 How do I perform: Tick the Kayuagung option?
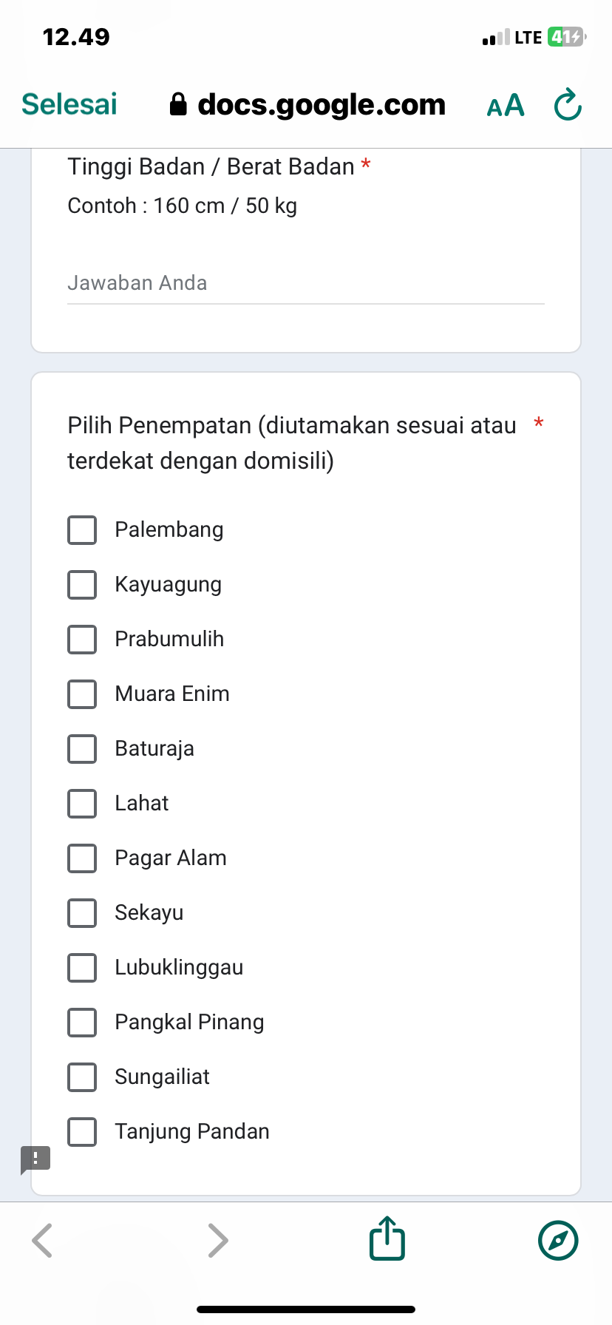coord(82,585)
